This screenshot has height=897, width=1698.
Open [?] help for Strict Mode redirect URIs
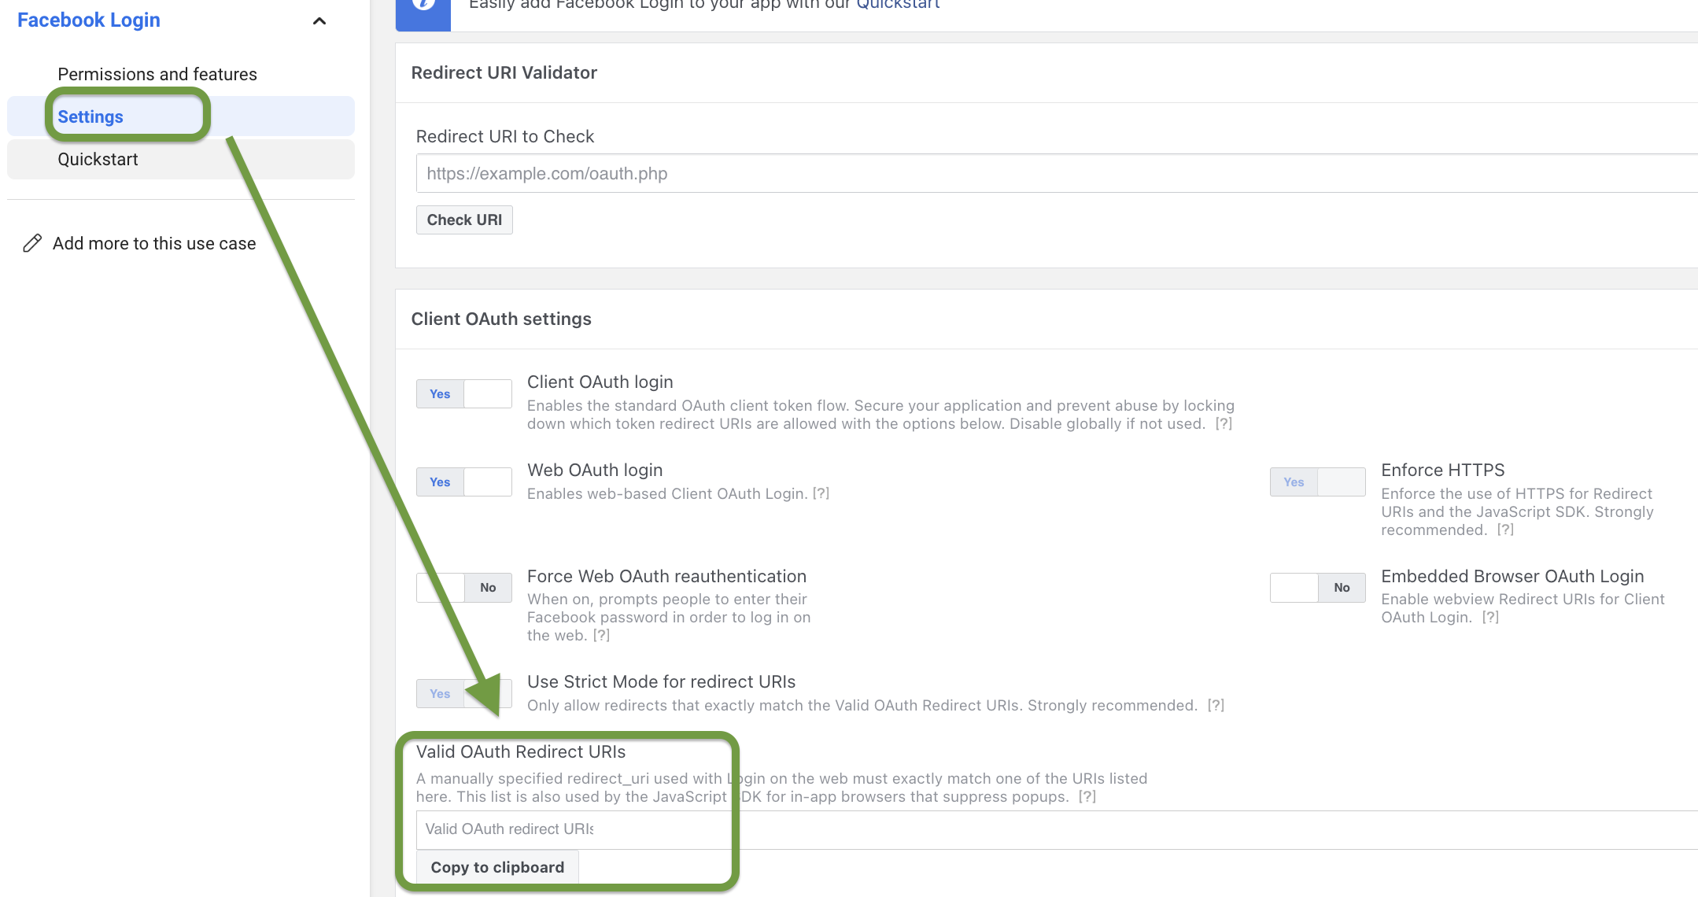pos(1216,705)
